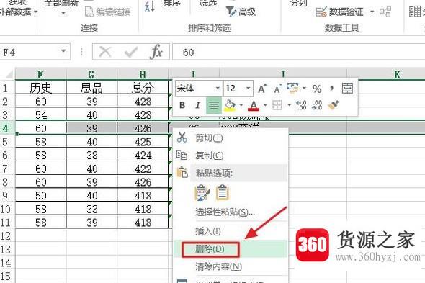
Task: Click cell 思品 in row 1
Action: [x=91, y=87]
